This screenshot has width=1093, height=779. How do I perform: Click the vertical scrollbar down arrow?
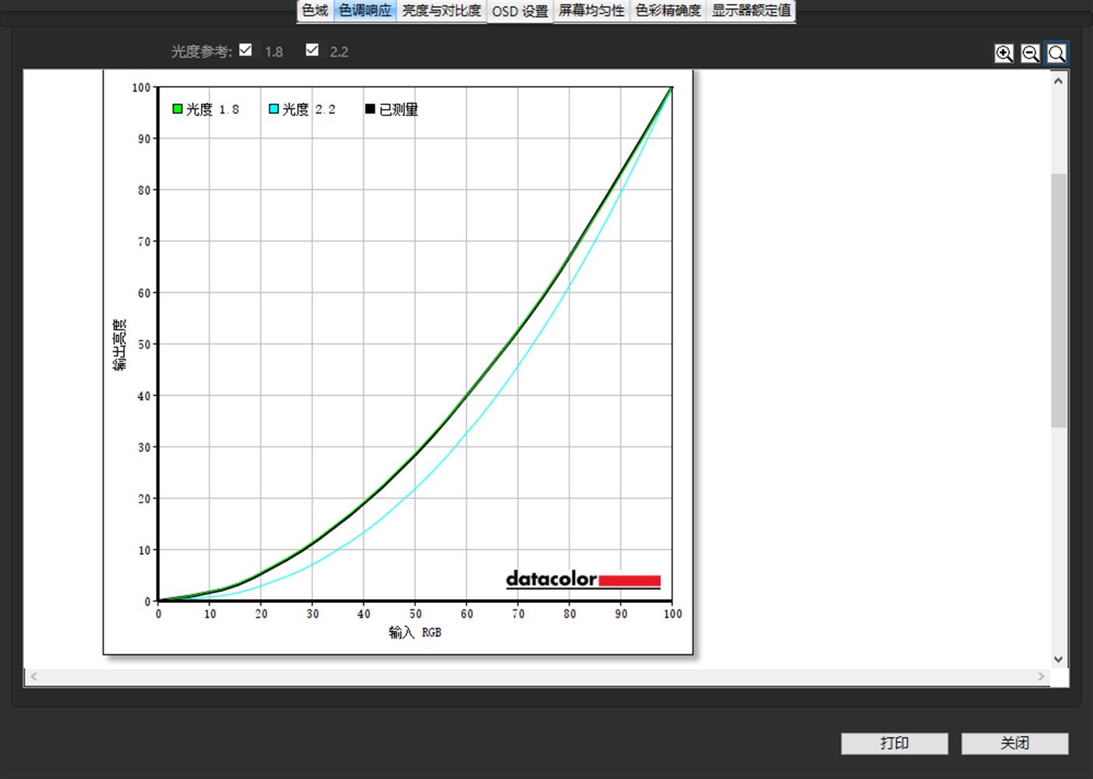tap(1058, 659)
